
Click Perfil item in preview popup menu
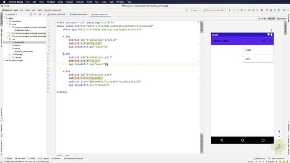(258, 50)
